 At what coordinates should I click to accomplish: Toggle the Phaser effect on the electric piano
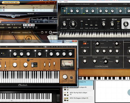(x=97, y=8)
